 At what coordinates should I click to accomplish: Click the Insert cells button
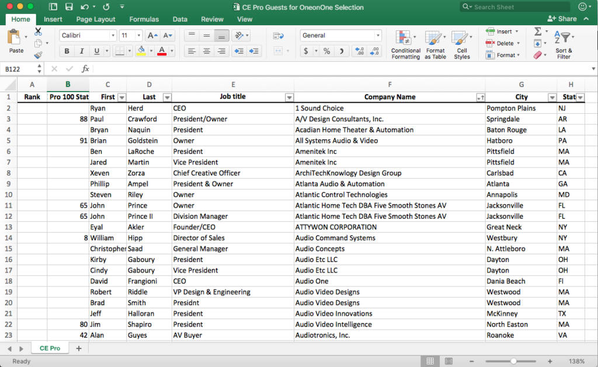502,32
